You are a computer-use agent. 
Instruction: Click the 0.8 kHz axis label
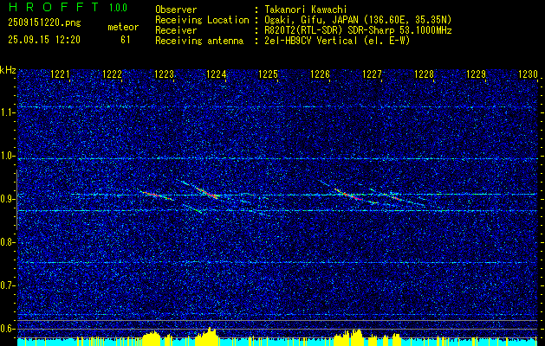click(7, 242)
